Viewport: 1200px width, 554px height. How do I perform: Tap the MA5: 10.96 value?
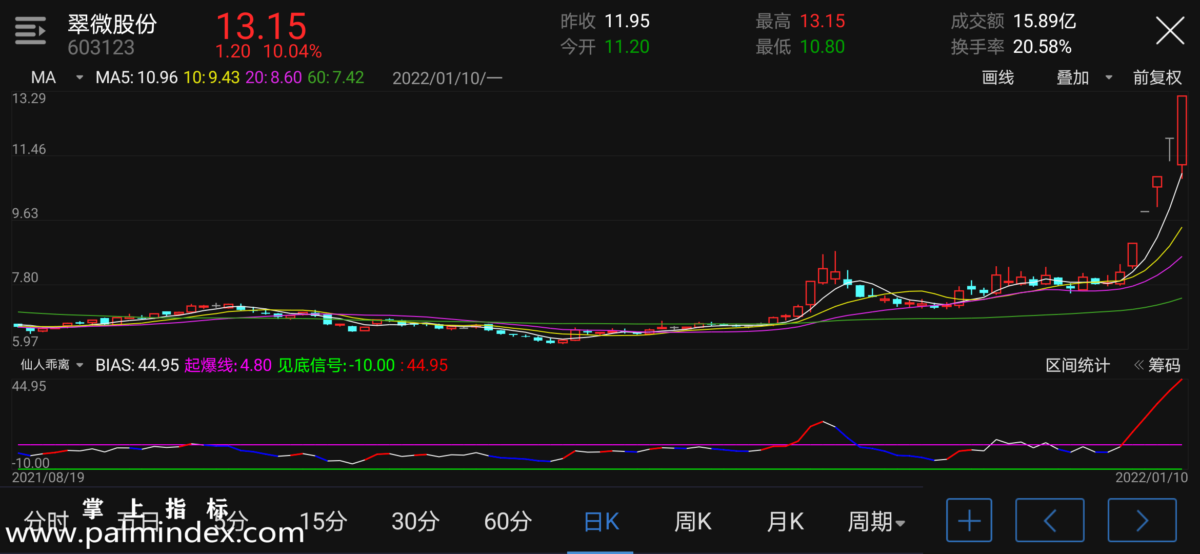pos(136,77)
